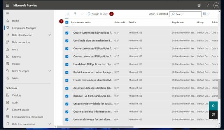
Task: Uncheck the Use cloud storage row
Action: pyautogui.click(x=67, y=120)
